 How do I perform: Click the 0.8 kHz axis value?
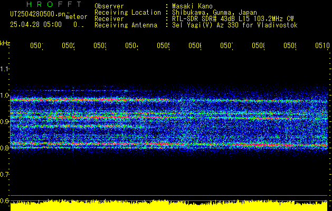pos(4,148)
